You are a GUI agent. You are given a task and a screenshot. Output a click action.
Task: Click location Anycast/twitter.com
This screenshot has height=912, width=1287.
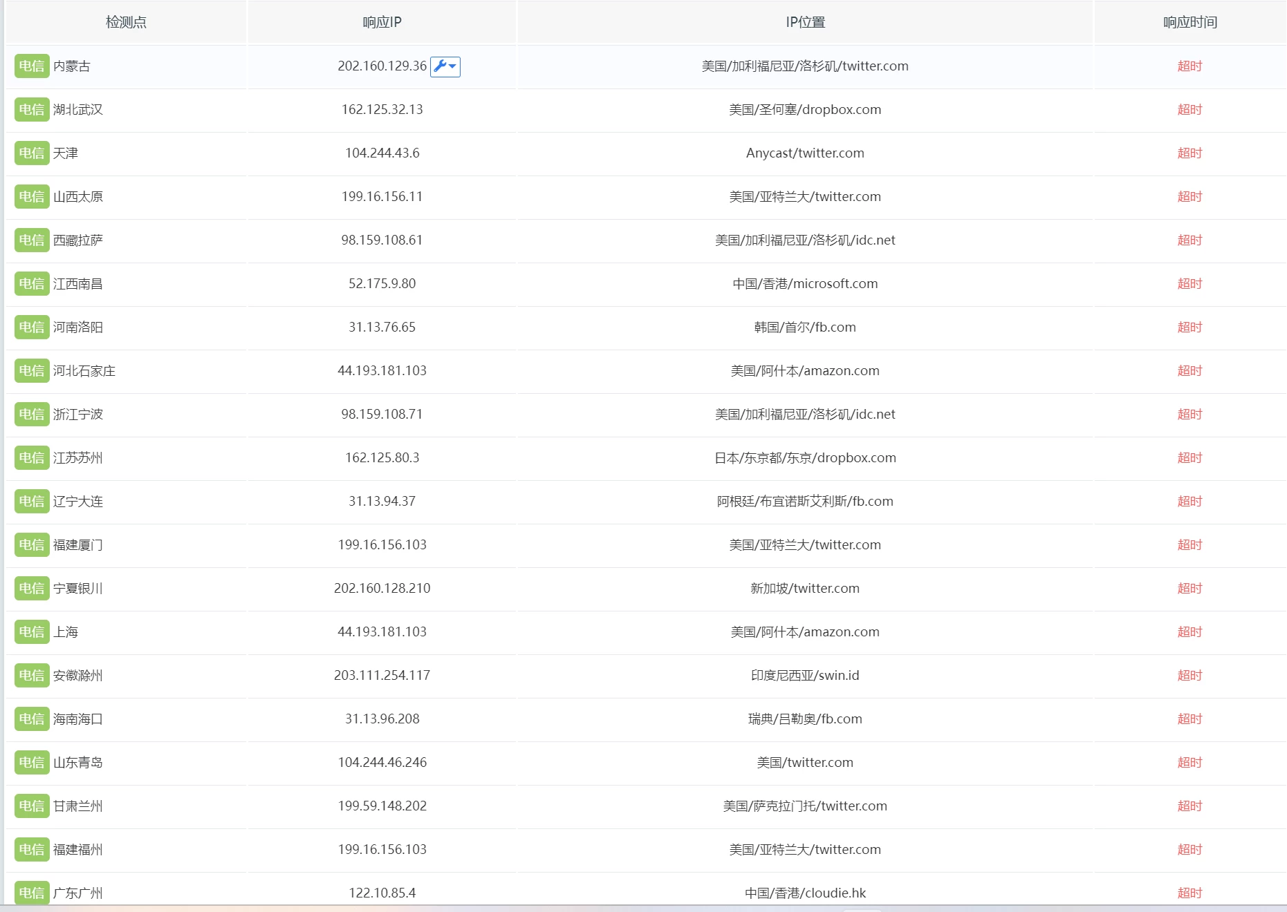(x=805, y=153)
